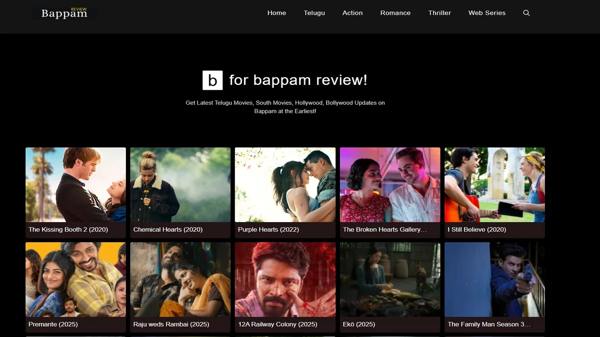Open the Telugu category menu
600x337 pixels.
click(314, 13)
